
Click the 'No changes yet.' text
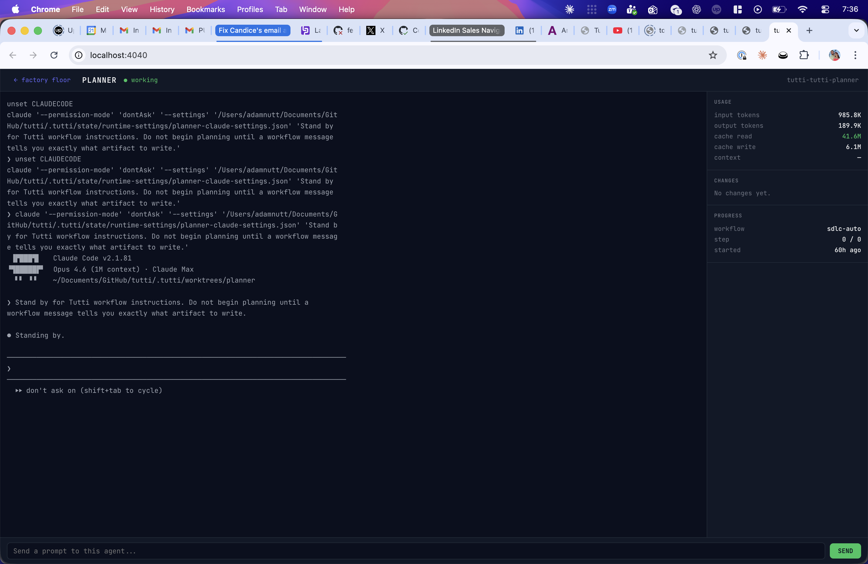742,193
